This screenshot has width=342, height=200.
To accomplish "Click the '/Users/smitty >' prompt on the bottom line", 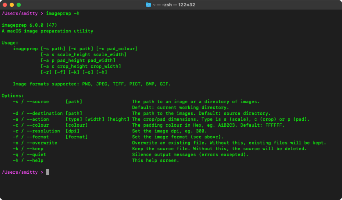I will 22,172.
